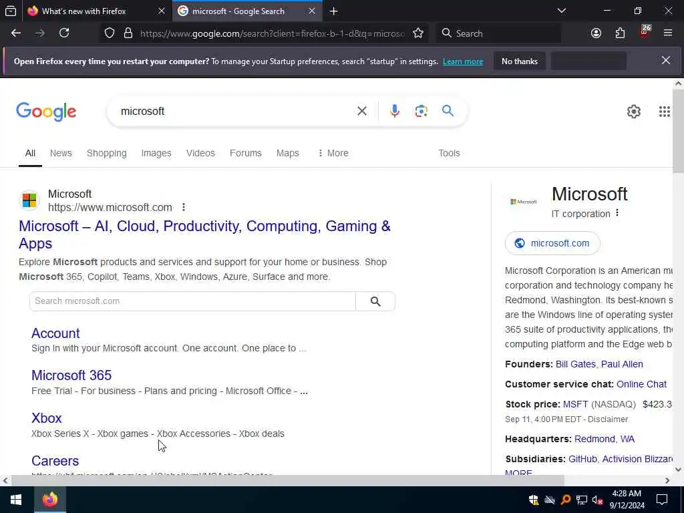The width and height of the screenshot is (684, 513).
Task: Open the Xbox sitelink
Action: pyautogui.click(x=47, y=418)
